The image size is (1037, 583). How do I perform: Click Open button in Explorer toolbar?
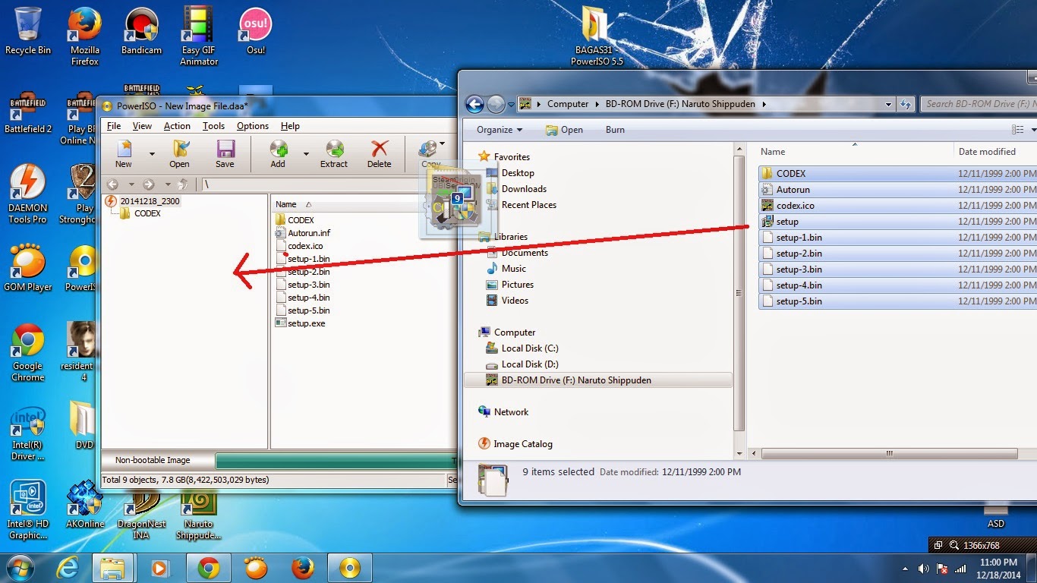564,130
